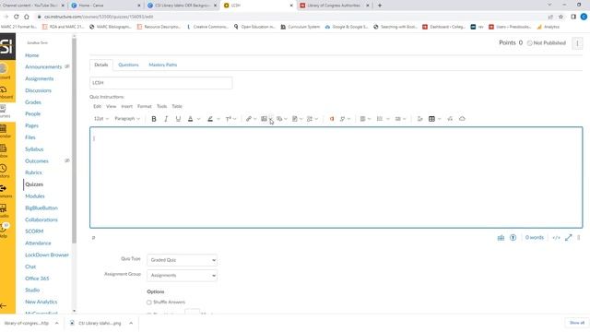Screen dimensions: 590x332
Task: Open the quiz settings kebab menu
Action: point(577,43)
